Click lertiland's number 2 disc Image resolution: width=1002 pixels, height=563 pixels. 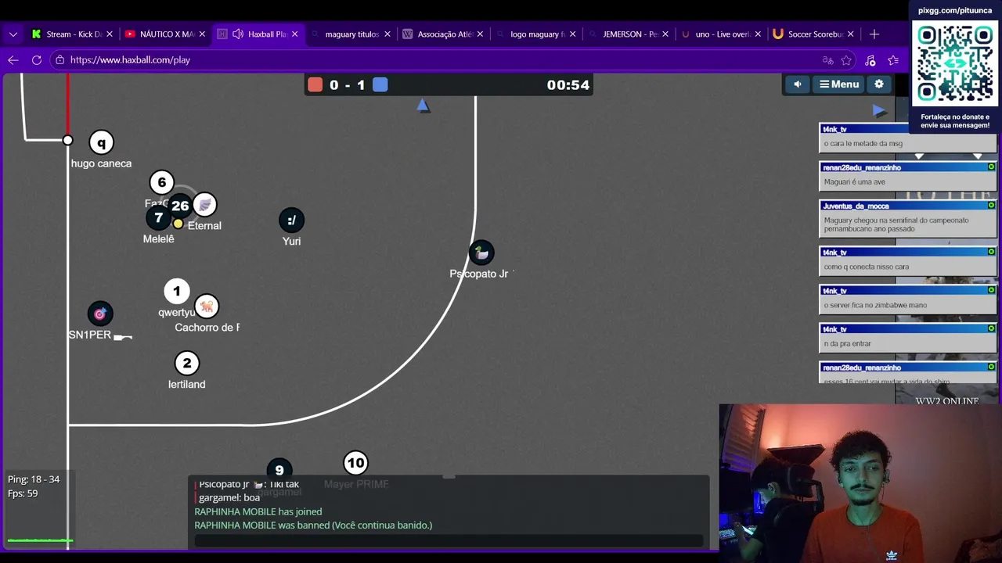click(x=186, y=363)
